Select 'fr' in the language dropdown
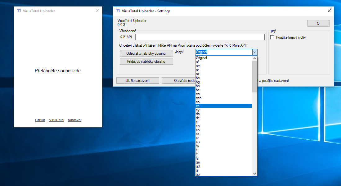Viewport: 341px width, 186px height. pos(224,154)
